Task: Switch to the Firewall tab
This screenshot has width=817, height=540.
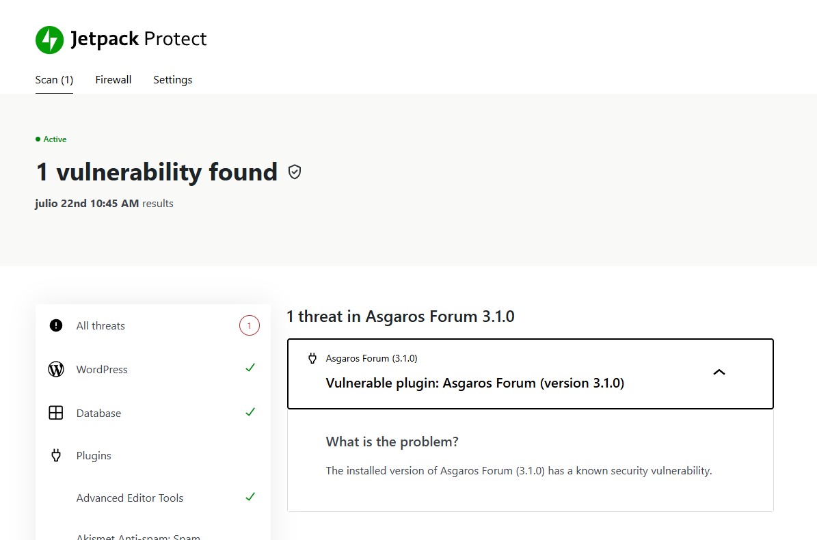Action: coord(113,80)
